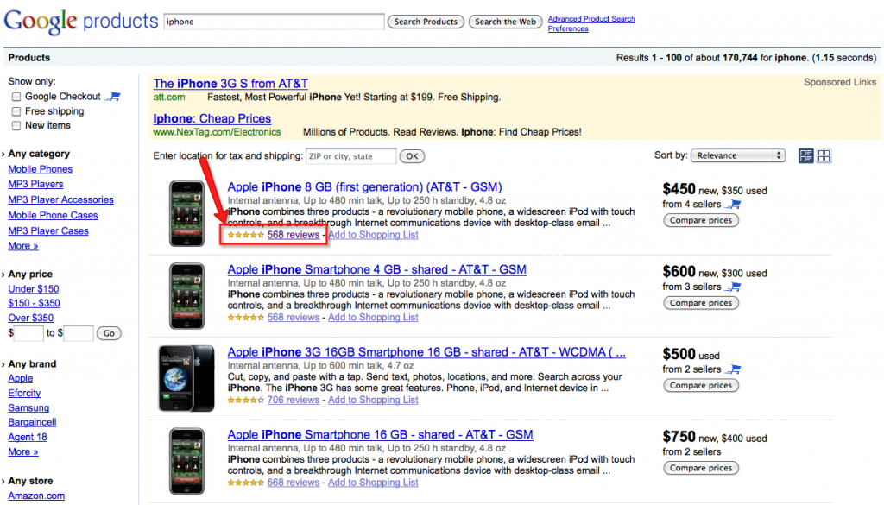This screenshot has height=505, width=884.
Task: Expand Any store section
Action: [27, 481]
